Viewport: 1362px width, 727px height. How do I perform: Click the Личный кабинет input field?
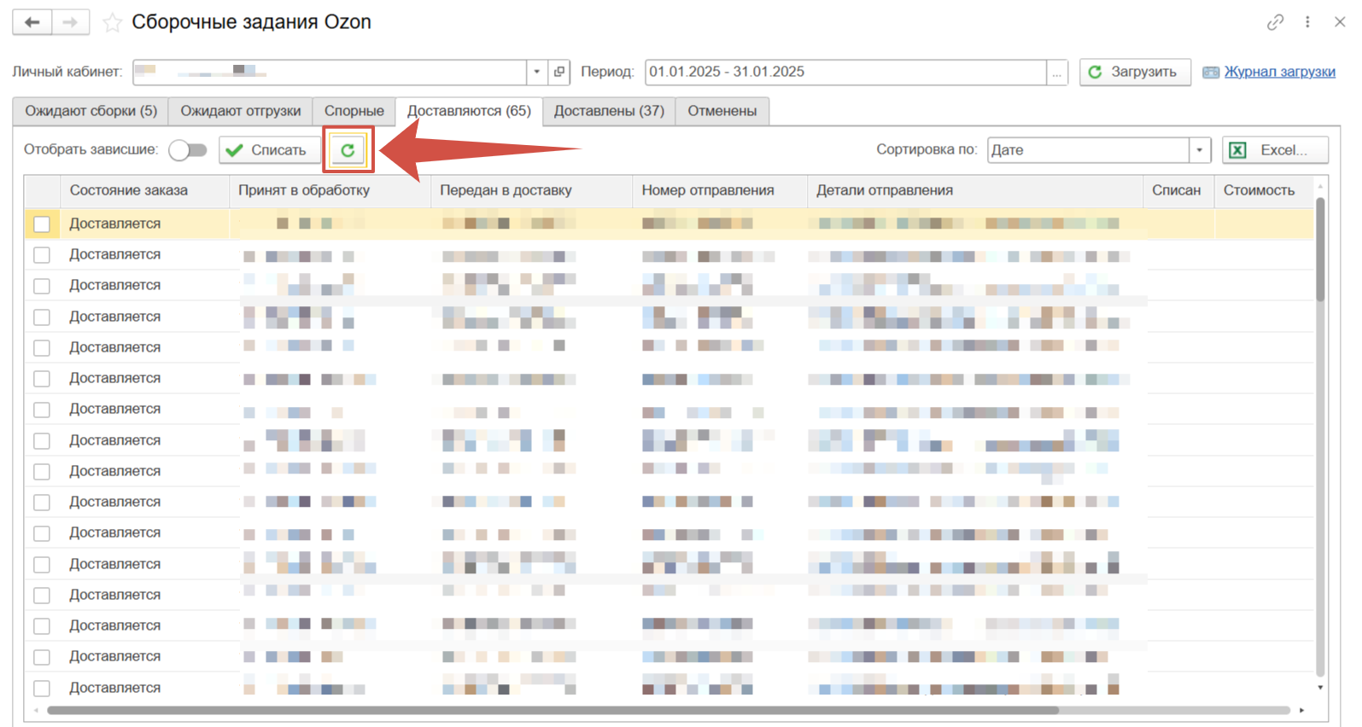329,72
